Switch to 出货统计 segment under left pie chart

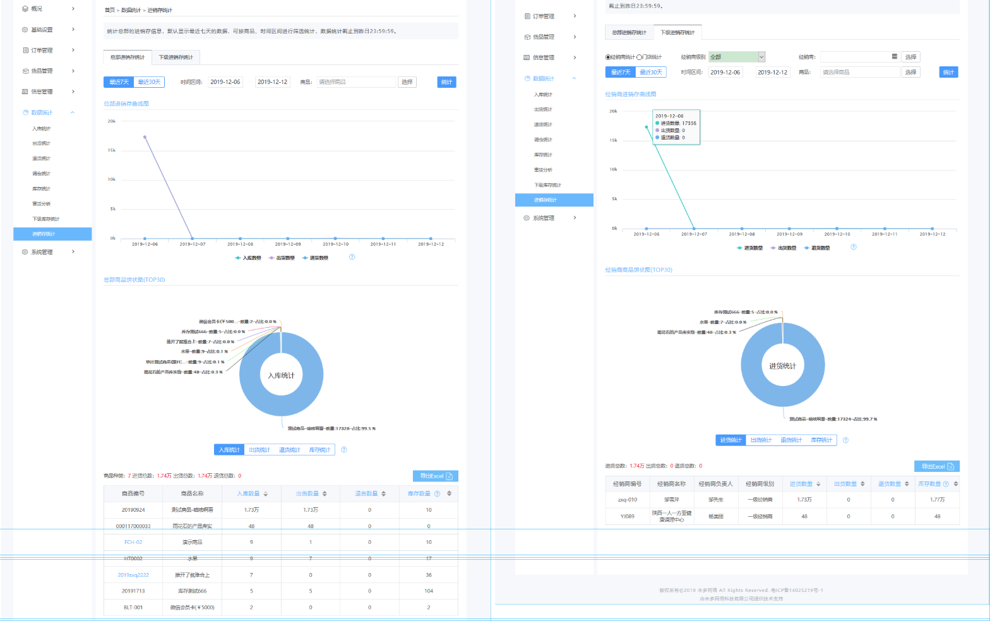coord(259,450)
